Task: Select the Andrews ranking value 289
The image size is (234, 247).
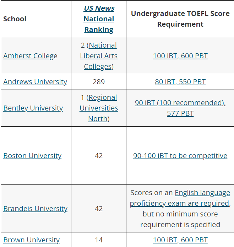Action: (99, 82)
